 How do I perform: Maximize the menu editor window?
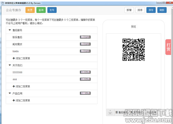[164, 2]
